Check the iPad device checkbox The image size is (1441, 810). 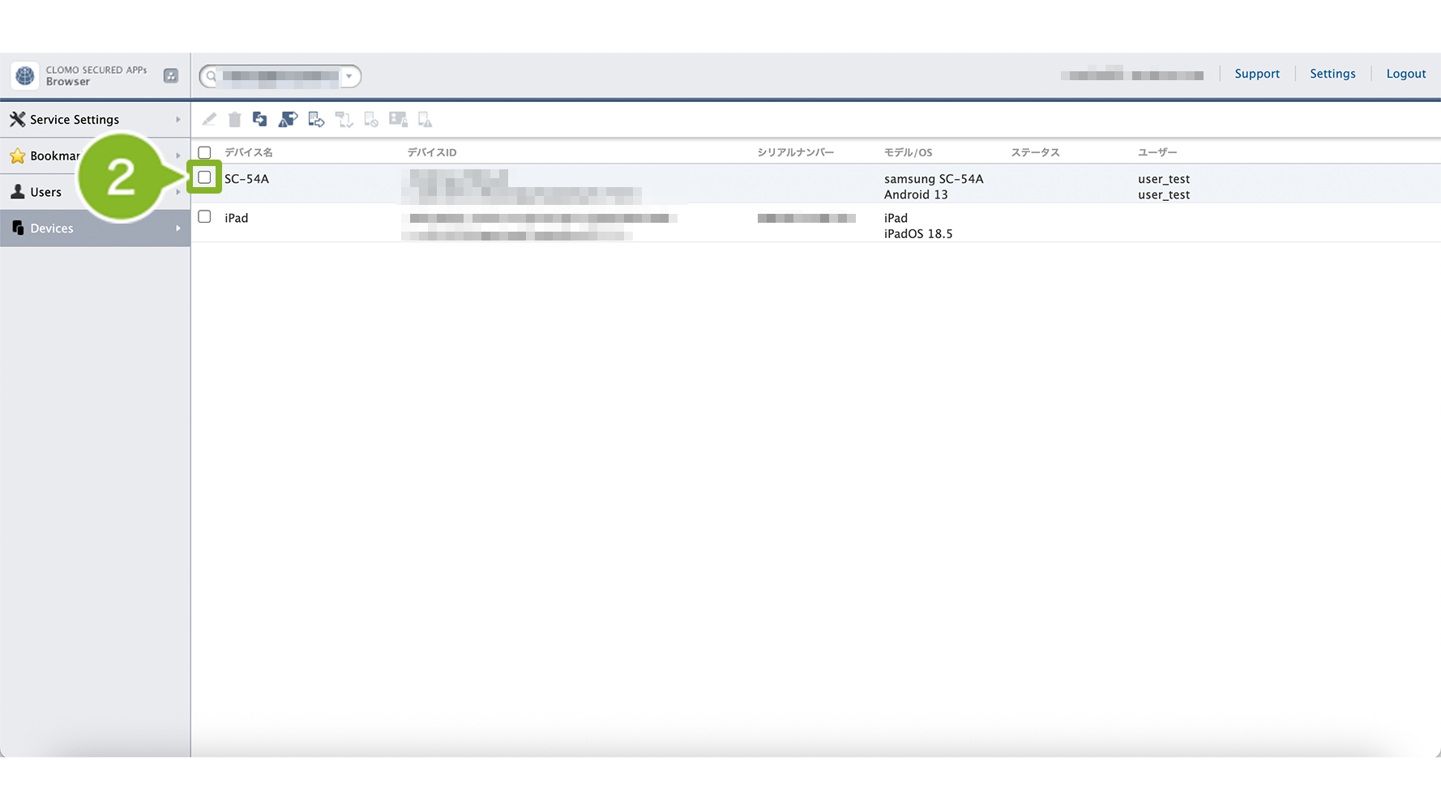point(205,217)
